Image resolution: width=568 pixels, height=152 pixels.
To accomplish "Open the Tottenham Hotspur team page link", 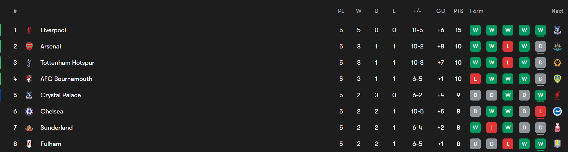I will [67, 63].
